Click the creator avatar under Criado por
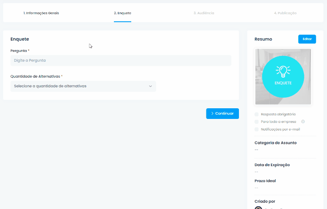 (258, 208)
